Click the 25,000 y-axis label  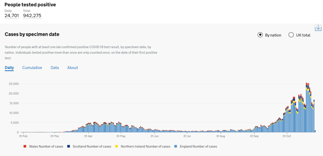tap(14, 84)
